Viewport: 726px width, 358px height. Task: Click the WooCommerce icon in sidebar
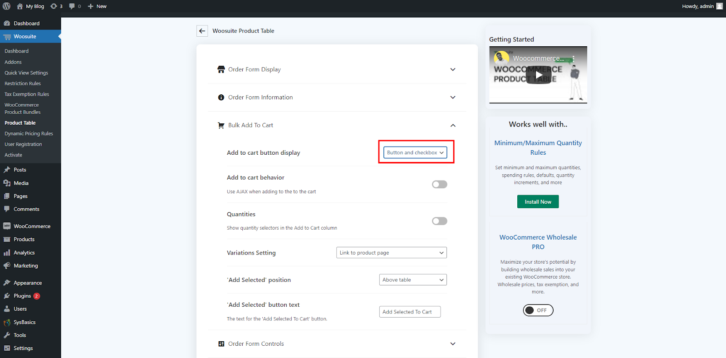coord(7,226)
